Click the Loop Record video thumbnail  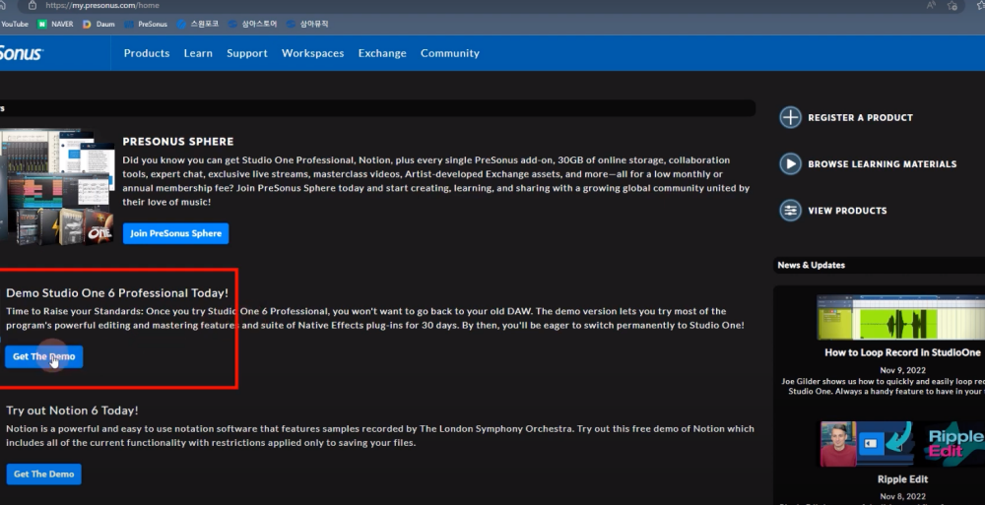(x=901, y=317)
